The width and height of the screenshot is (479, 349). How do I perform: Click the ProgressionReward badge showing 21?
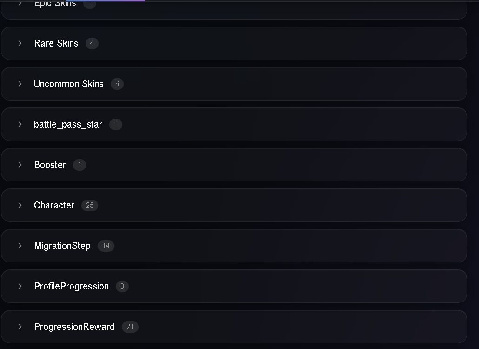pyautogui.click(x=130, y=327)
